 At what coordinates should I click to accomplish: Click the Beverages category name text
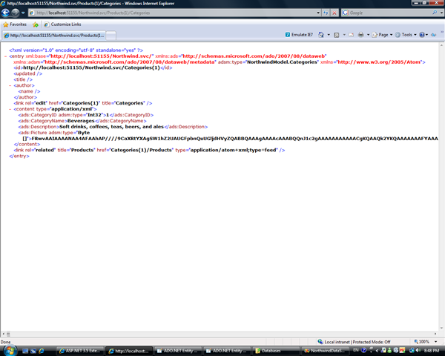coord(81,121)
